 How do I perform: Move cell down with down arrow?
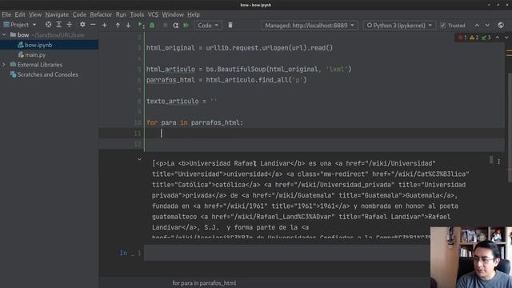pyautogui.click(x=128, y=25)
